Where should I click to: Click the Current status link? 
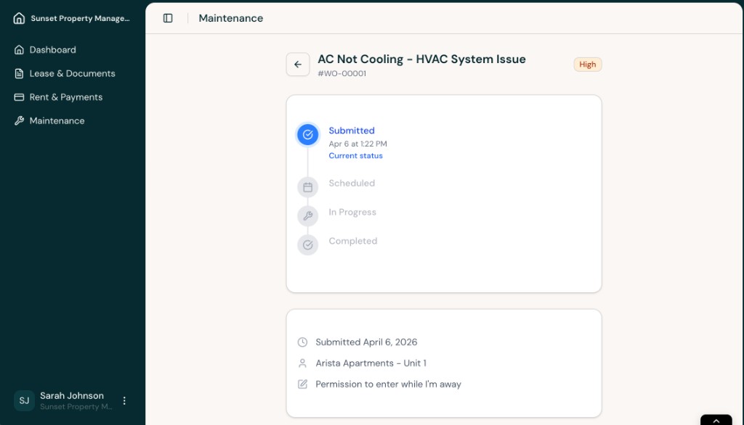tap(355, 155)
